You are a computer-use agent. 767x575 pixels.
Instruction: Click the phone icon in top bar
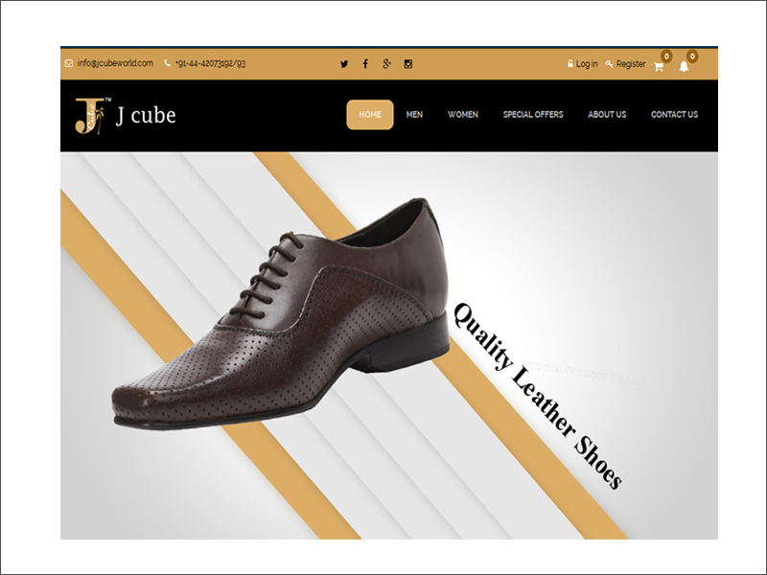[168, 64]
